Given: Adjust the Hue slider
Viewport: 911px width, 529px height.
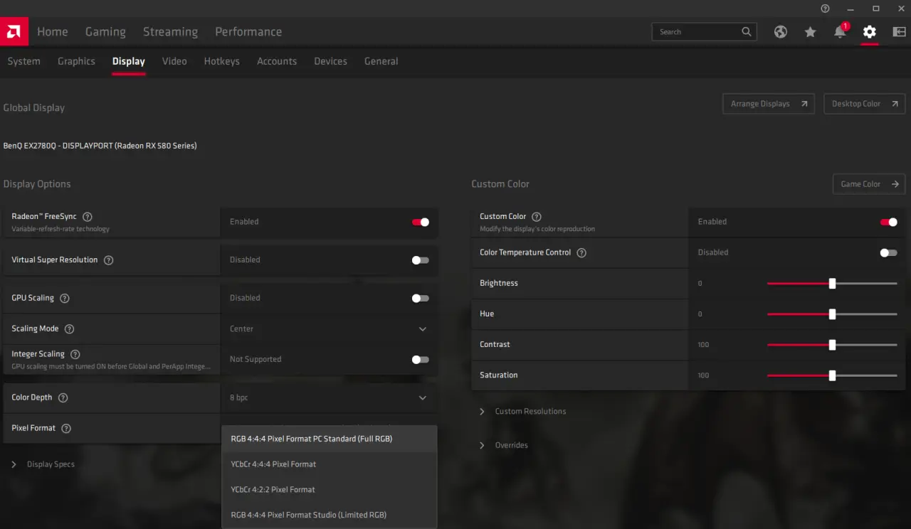Looking at the screenshot, I should click(832, 314).
